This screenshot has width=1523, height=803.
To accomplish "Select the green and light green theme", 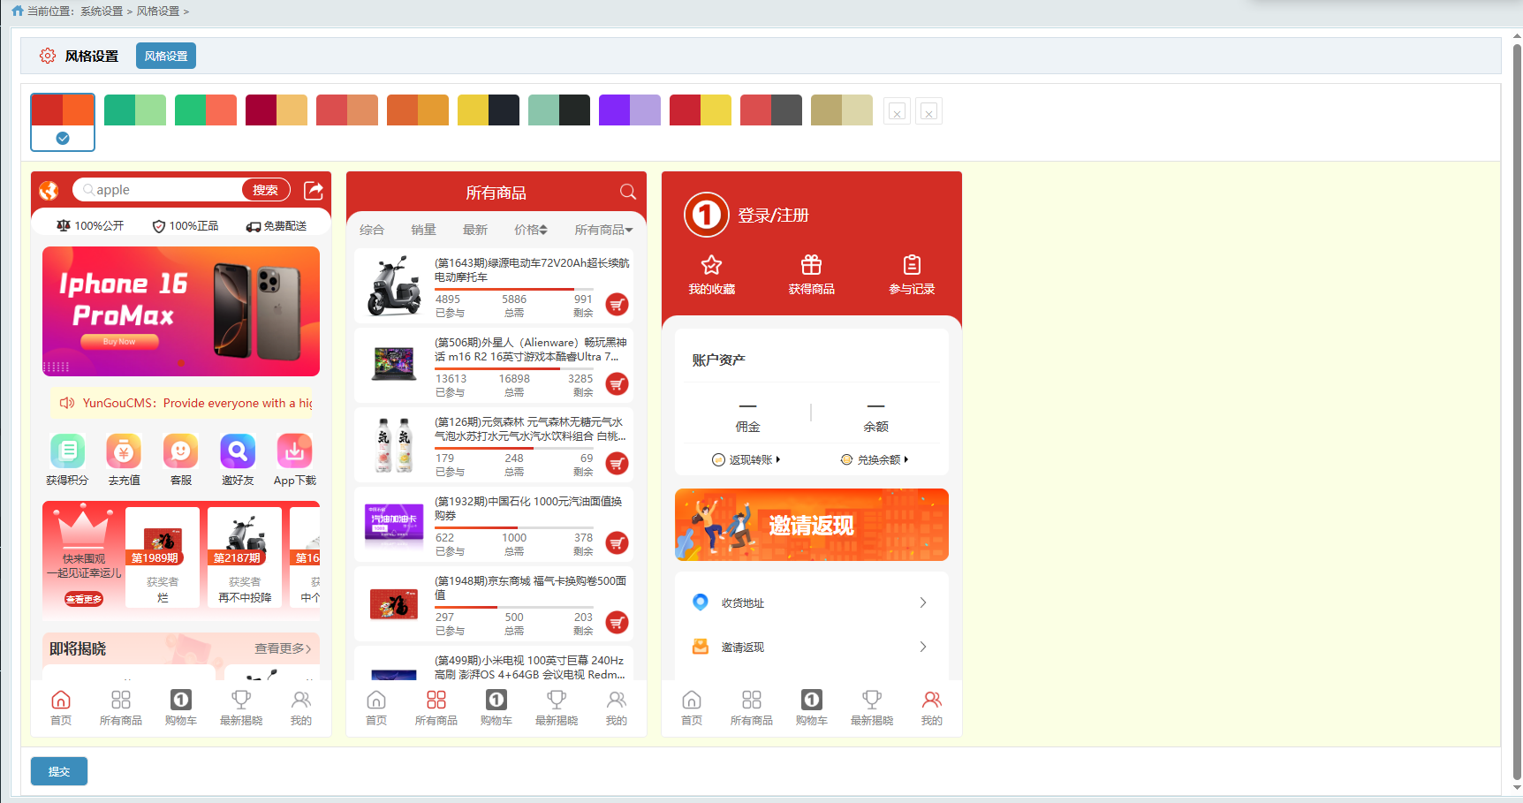I will 135,110.
